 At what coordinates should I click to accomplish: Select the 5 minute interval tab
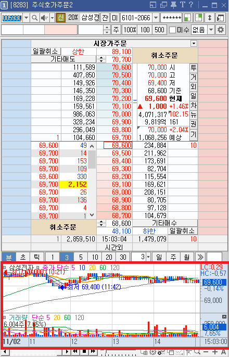pos(81,257)
